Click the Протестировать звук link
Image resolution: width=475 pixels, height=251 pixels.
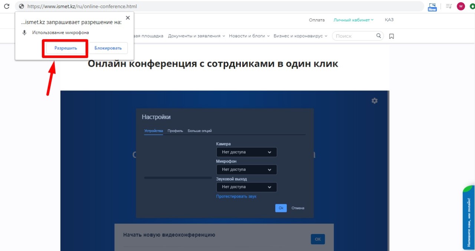click(x=236, y=196)
